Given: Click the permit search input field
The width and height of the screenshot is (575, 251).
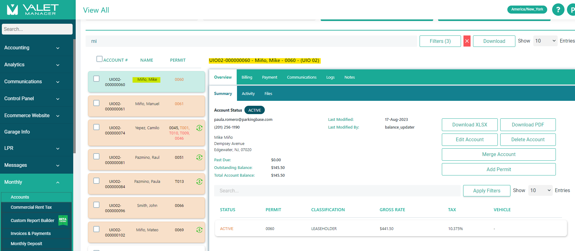Looking at the screenshot, I should point(337,191).
